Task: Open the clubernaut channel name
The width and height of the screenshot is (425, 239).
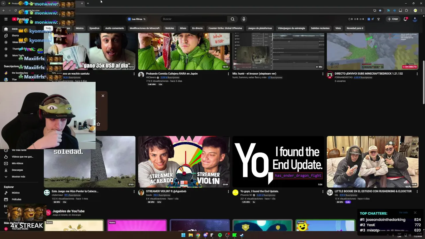Action: (x=57, y=195)
